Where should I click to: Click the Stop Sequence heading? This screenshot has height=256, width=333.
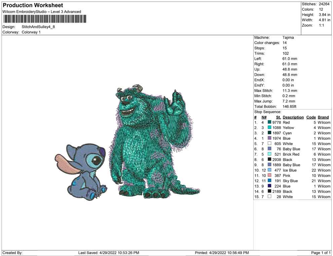(268, 112)
